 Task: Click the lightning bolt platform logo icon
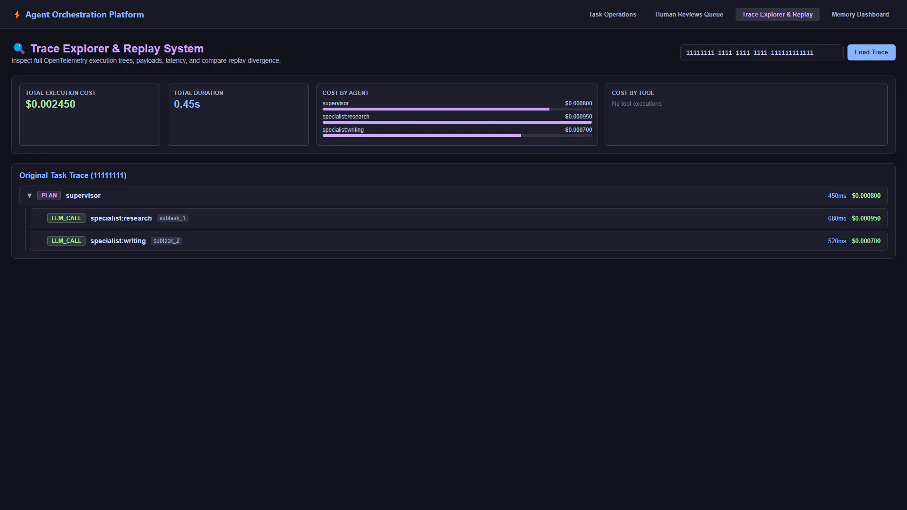click(17, 15)
